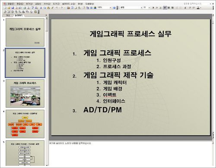Switch to the 개요 outline tab

coord(8,15)
